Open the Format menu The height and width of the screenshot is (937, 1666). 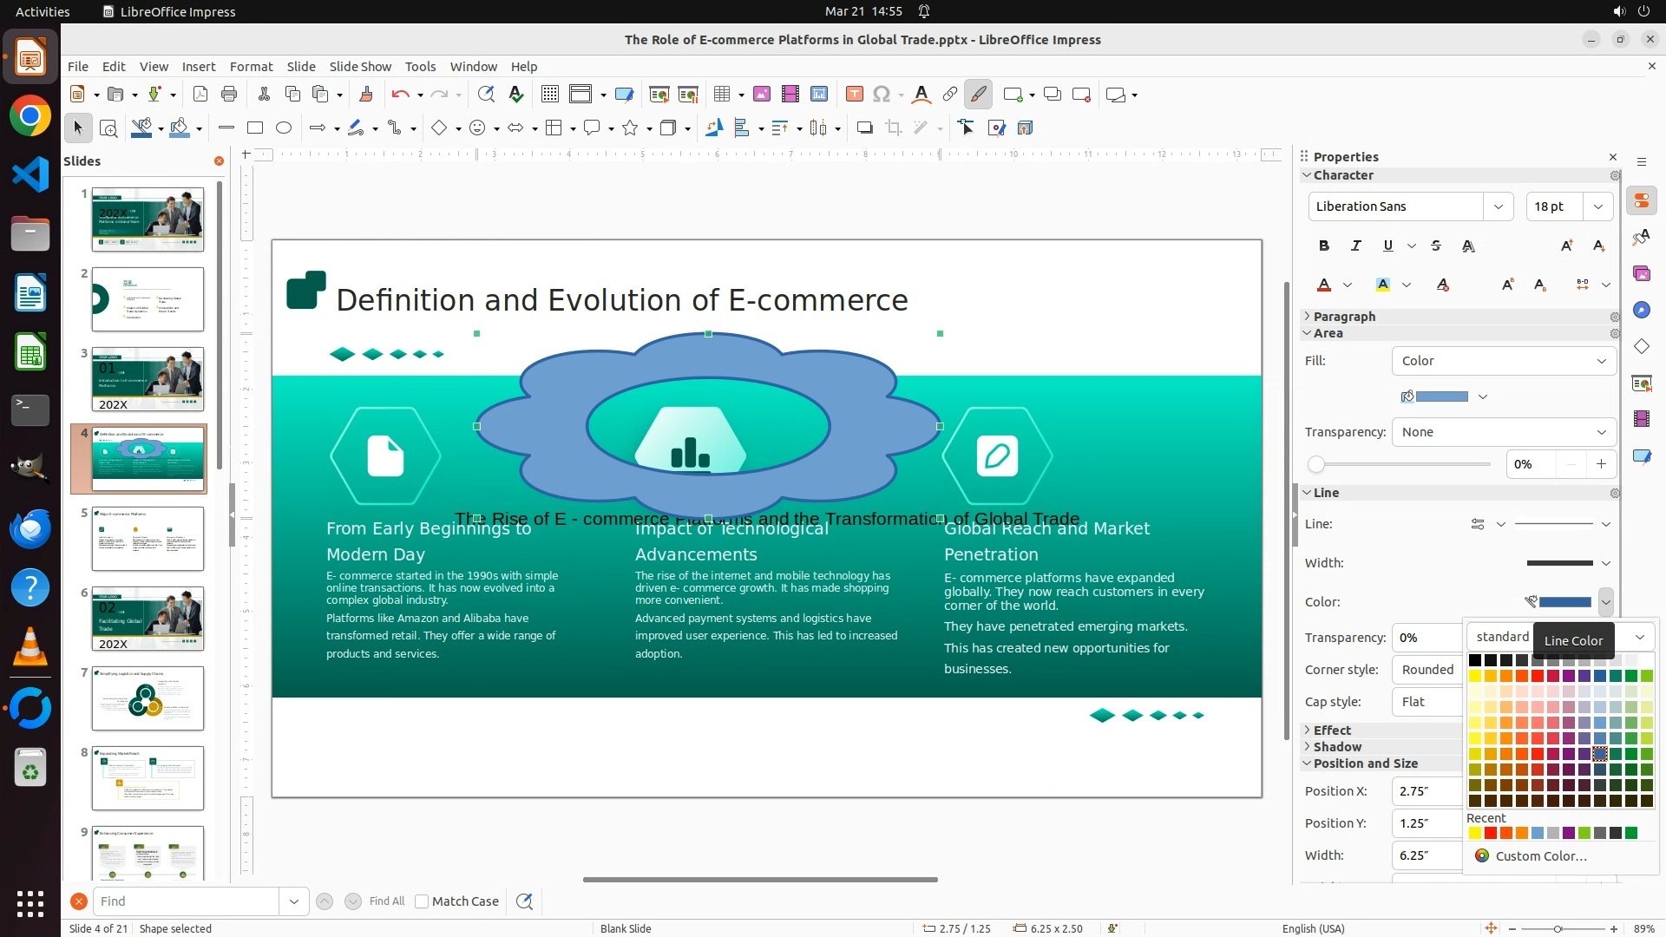click(251, 67)
